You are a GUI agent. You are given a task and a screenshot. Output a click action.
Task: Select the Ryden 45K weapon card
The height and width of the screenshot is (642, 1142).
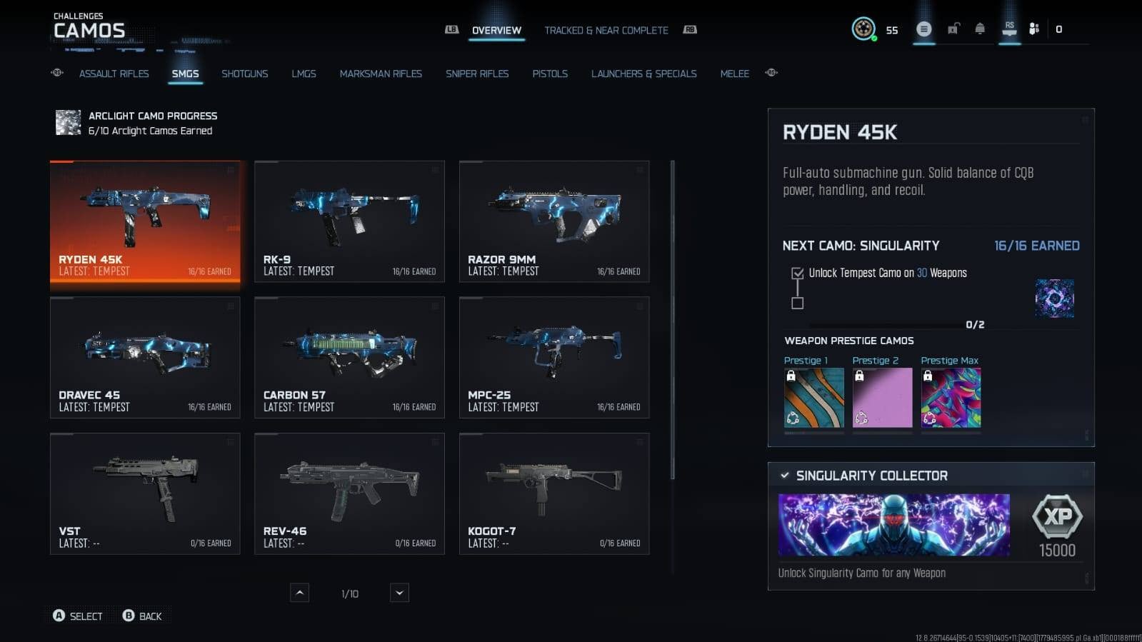coord(145,221)
